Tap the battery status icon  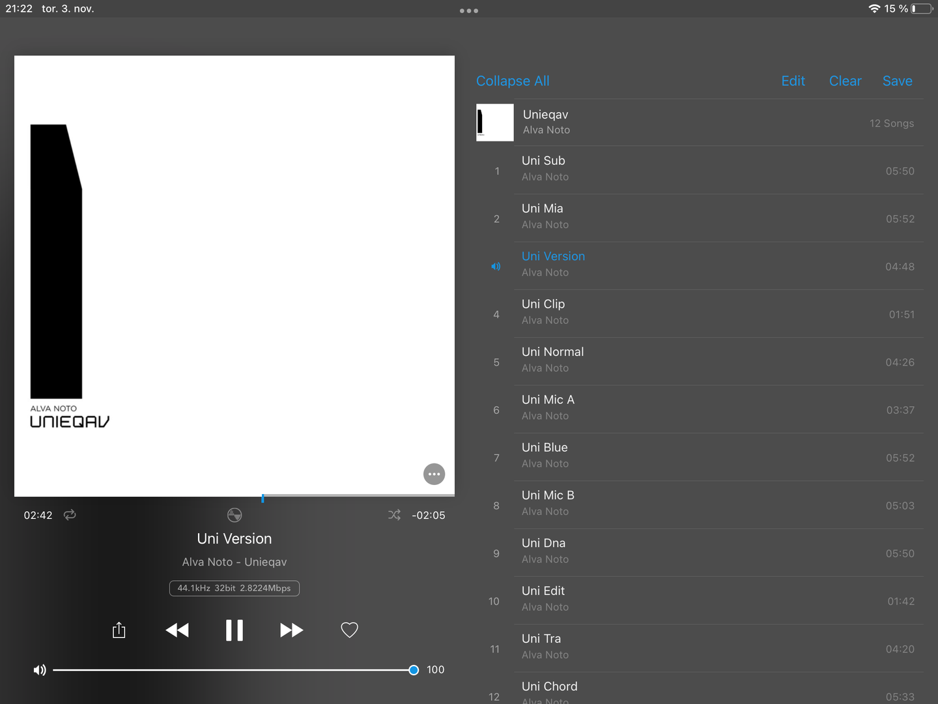[922, 8]
